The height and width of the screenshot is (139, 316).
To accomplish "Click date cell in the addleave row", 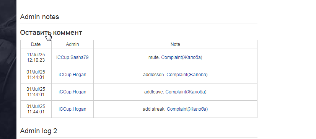I will pyautogui.click(x=36, y=92).
